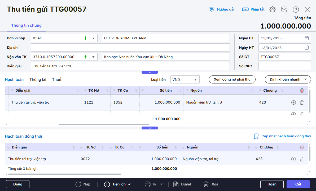This screenshot has width=316, height=191.
Task: Open the help question mark icon
Action: 296,10
